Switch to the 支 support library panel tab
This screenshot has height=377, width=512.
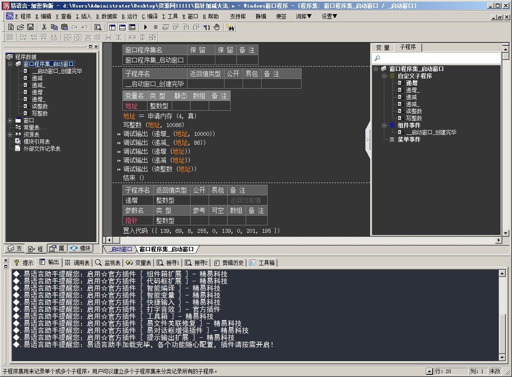click(x=15, y=249)
